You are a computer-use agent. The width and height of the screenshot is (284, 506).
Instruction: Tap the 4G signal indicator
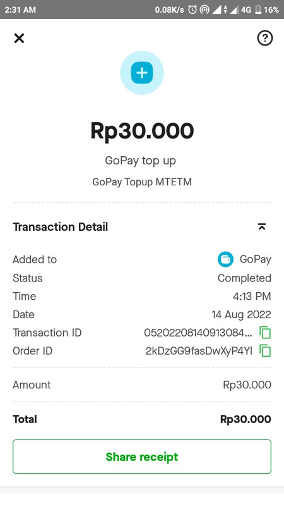(246, 9)
